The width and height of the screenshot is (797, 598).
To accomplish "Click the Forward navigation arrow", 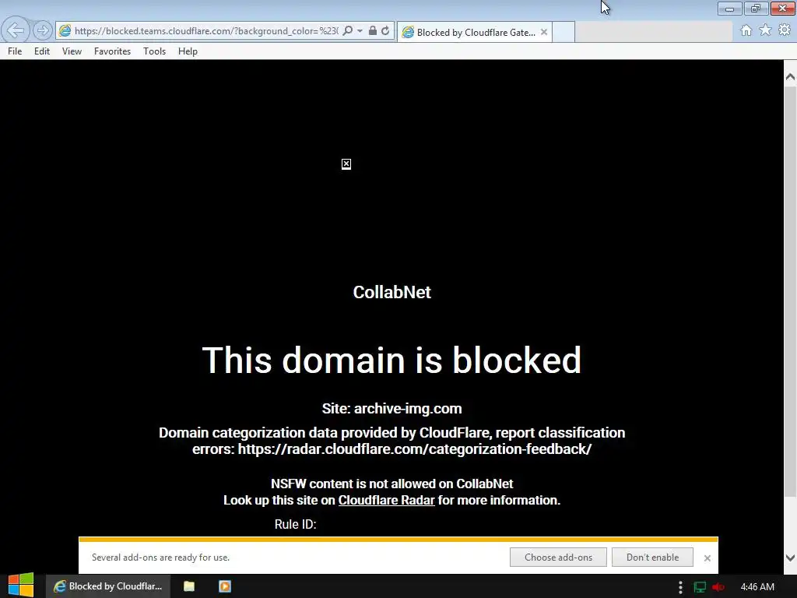I will pyautogui.click(x=43, y=30).
